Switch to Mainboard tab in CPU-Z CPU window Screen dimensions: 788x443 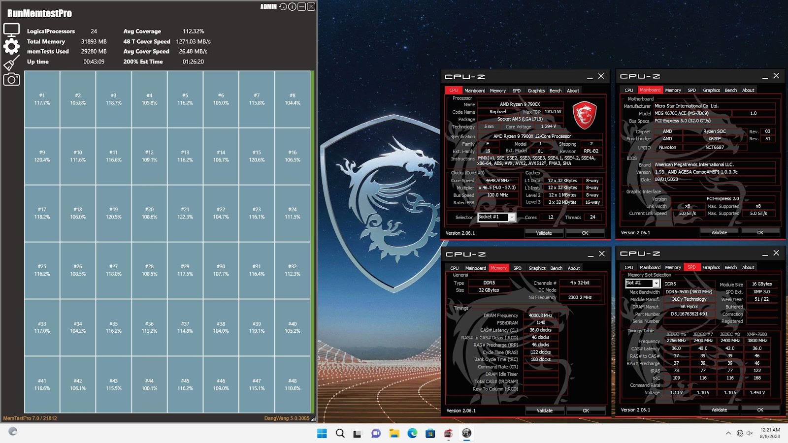point(475,91)
